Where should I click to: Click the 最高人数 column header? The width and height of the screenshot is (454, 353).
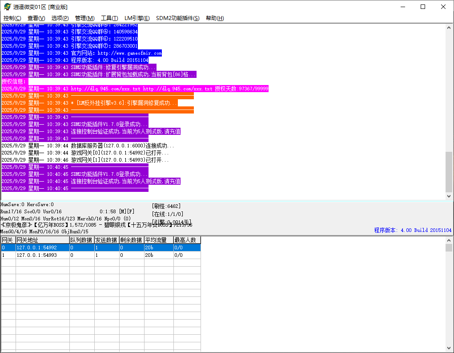pyautogui.click(x=187, y=240)
